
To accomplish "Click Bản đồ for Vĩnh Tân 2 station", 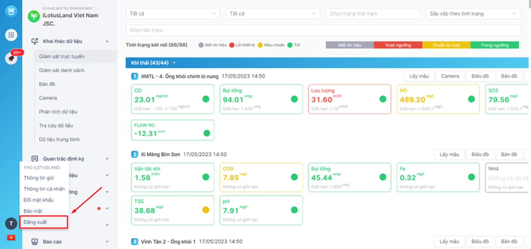I will 509,242.
